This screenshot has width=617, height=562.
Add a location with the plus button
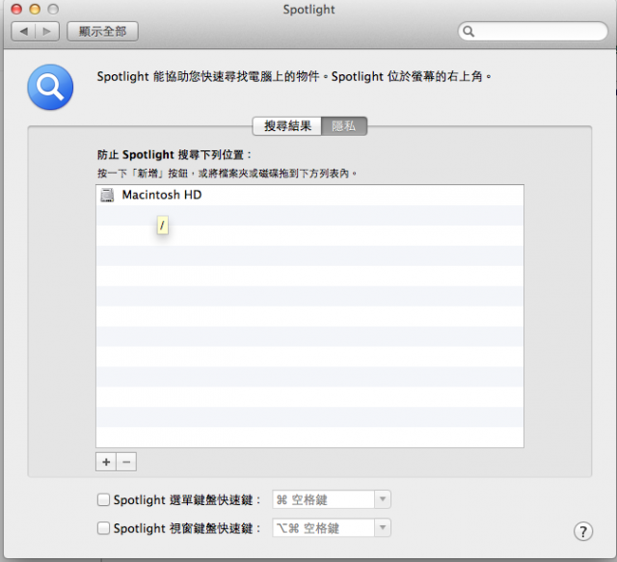(106, 462)
